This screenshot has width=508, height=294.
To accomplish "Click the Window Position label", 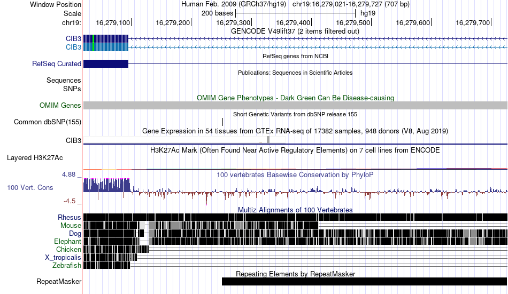I will click(56, 4).
